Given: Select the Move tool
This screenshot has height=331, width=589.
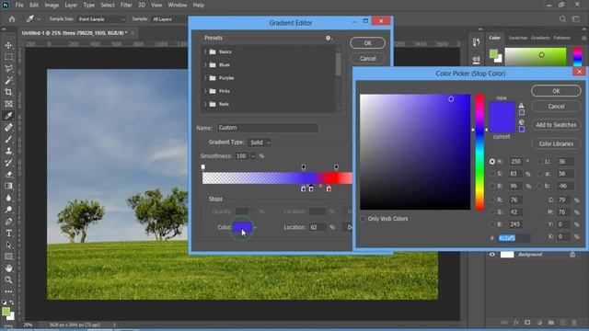Looking at the screenshot, I should pos(8,45).
